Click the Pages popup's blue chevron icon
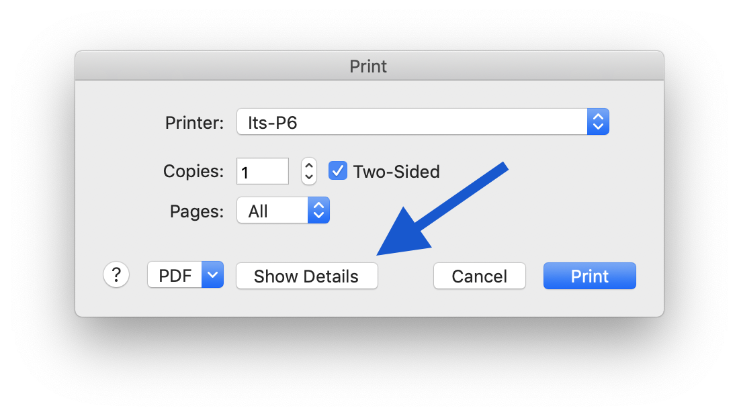Screen dimensions: 739x416 [x=318, y=211]
